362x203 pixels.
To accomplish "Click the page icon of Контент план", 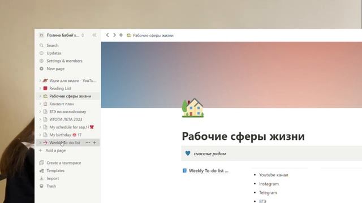I will (x=45, y=104).
